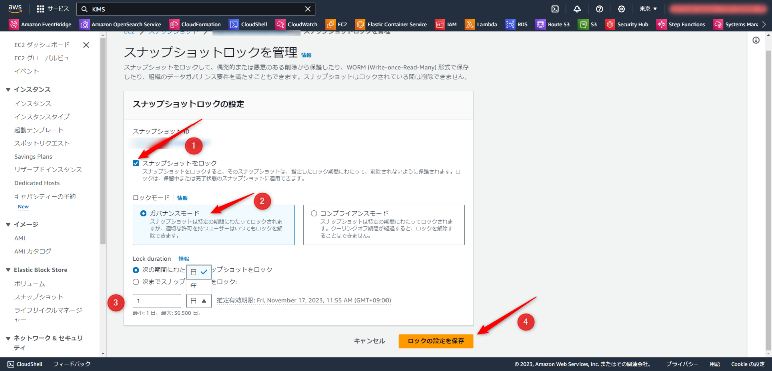The image size is (772, 371).
Task: Select the 次までスナップショットをロック option
Action: 136,282
